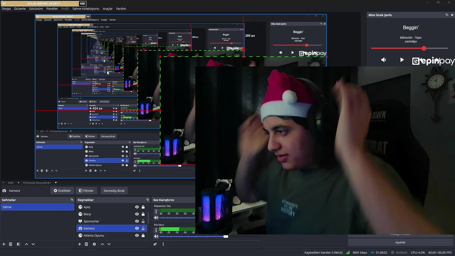Hide the Atlama Oyunu source

click(137, 235)
